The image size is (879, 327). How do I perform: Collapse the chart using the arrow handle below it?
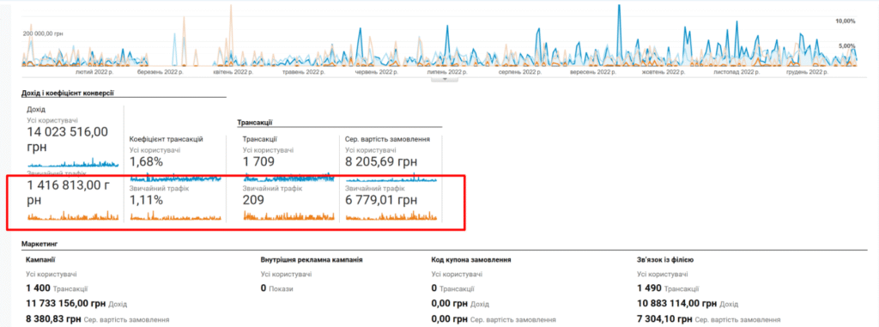click(444, 79)
